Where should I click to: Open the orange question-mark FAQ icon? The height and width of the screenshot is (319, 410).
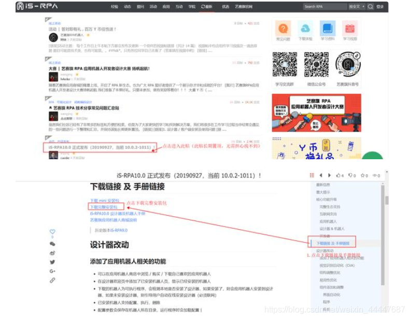click(x=283, y=29)
